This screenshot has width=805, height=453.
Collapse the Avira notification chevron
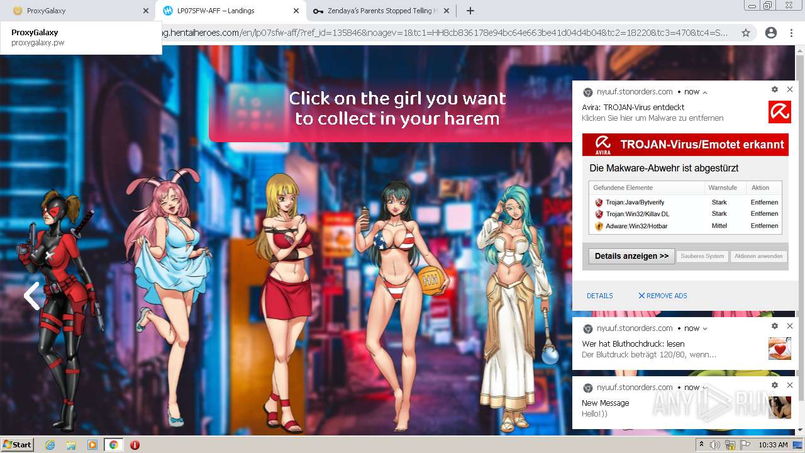[x=705, y=92]
